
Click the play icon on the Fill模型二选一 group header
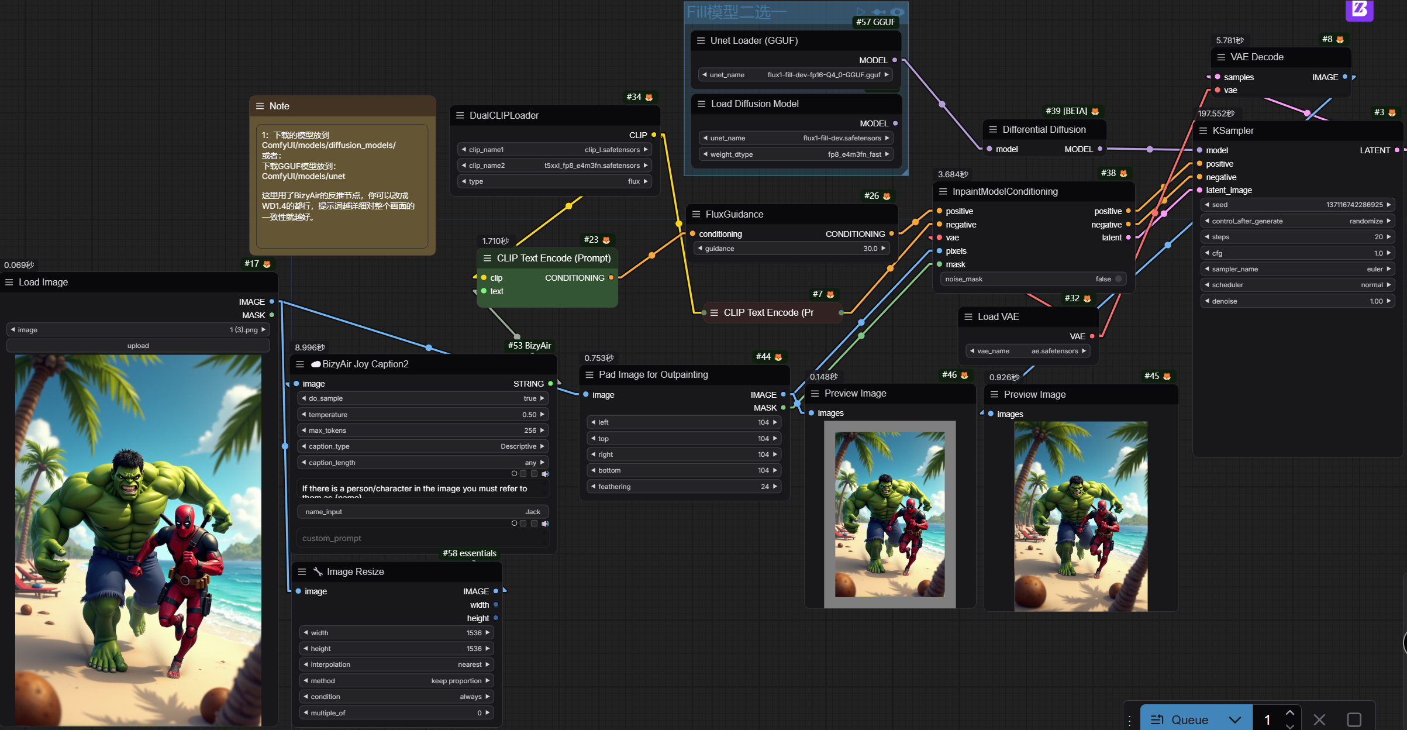[x=861, y=12]
